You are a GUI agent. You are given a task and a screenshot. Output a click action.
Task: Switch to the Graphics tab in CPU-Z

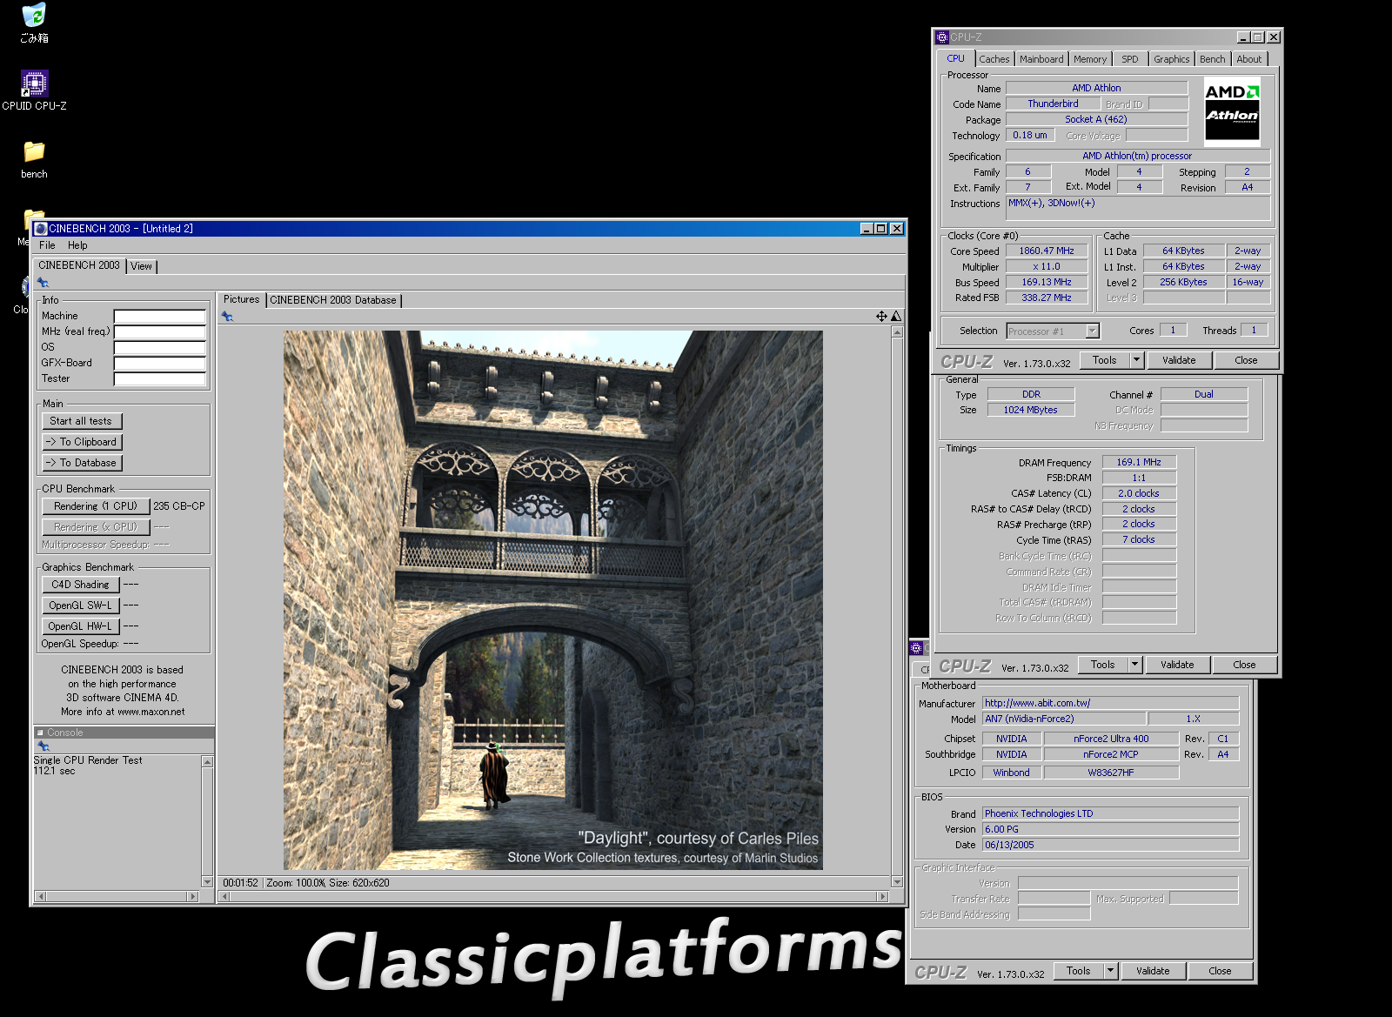pyautogui.click(x=1172, y=59)
